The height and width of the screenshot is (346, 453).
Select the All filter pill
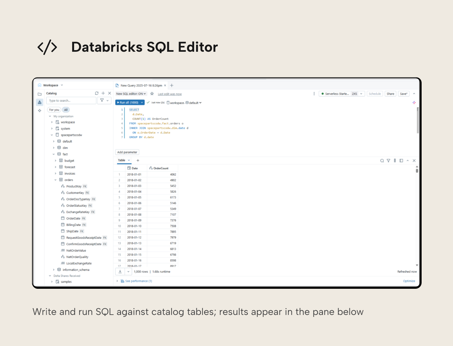(x=66, y=110)
